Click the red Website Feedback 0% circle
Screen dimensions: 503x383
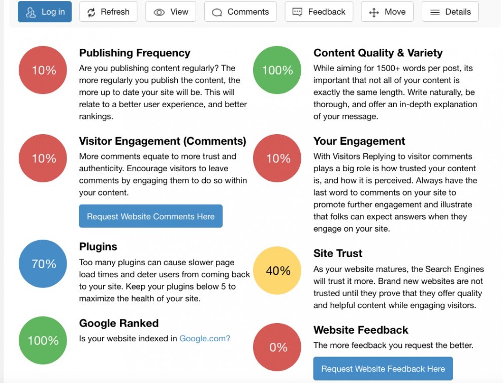point(277,347)
